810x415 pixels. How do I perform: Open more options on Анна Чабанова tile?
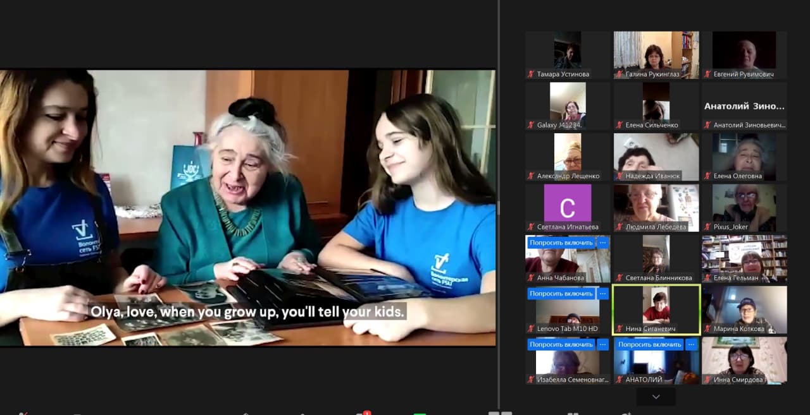coord(603,243)
